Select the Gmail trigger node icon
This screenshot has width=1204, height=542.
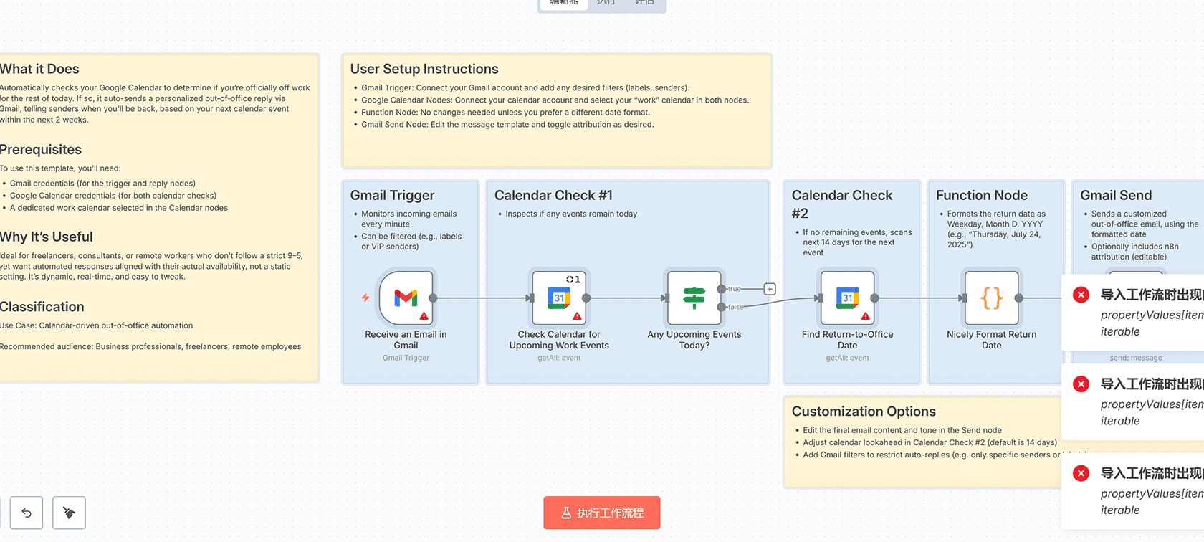pos(406,298)
